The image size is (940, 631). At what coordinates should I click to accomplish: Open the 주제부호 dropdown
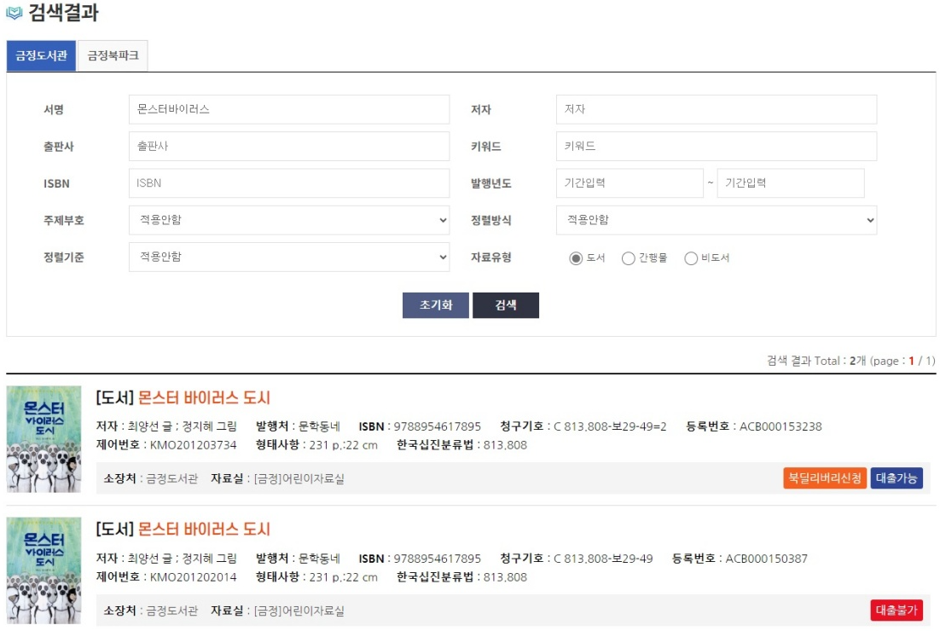coord(289,220)
